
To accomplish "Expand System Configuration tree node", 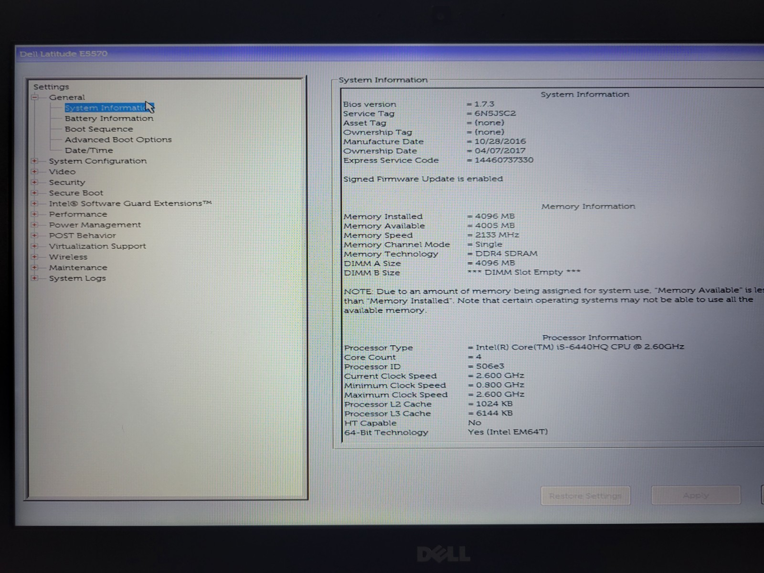I will [35, 161].
